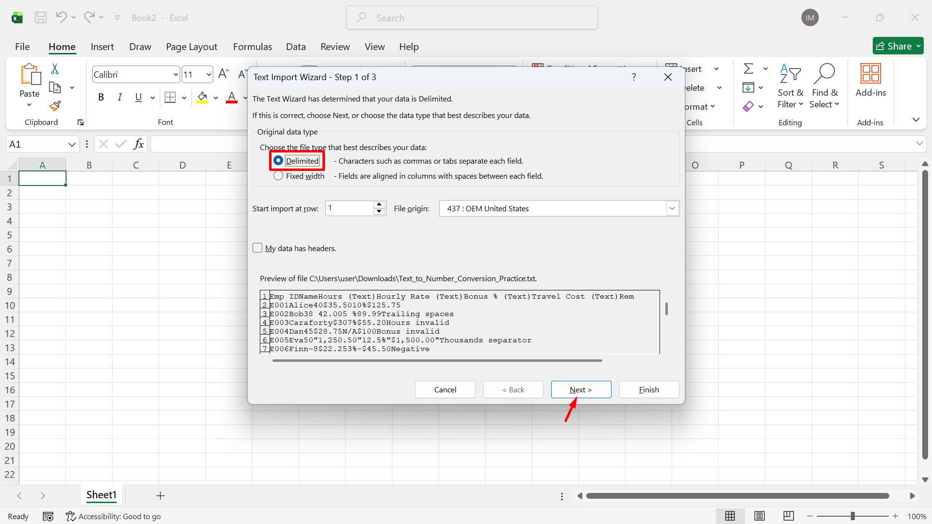Click the wizard Help question mark

coord(634,77)
